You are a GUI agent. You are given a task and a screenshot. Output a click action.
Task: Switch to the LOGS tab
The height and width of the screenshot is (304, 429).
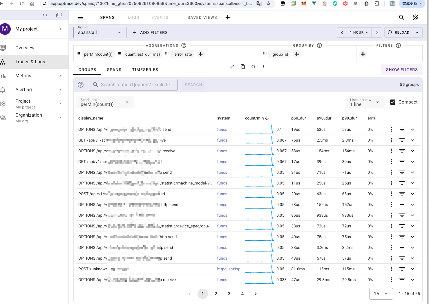pos(133,17)
